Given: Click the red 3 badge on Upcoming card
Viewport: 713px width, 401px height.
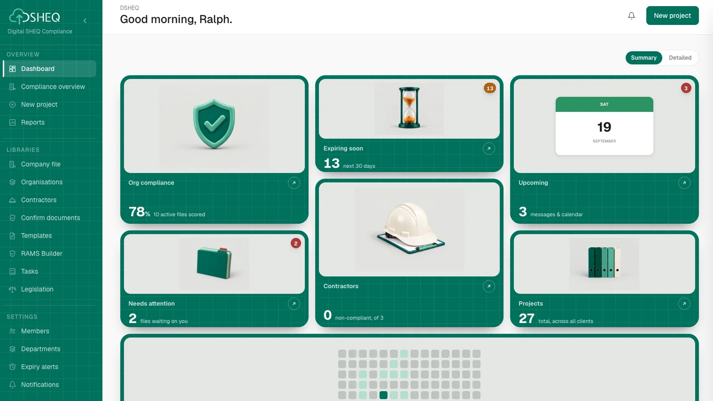Looking at the screenshot, I should 686,88.
